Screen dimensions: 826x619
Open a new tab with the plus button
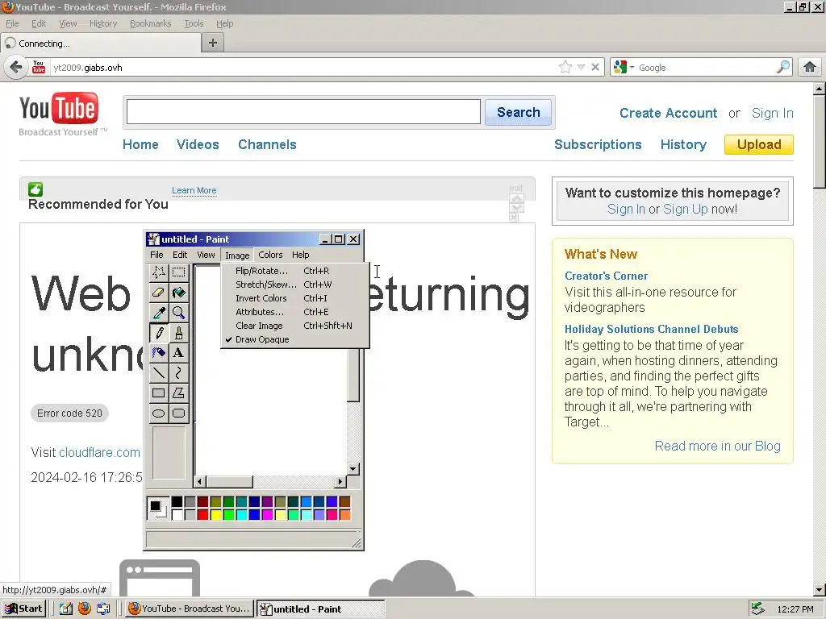213,43
